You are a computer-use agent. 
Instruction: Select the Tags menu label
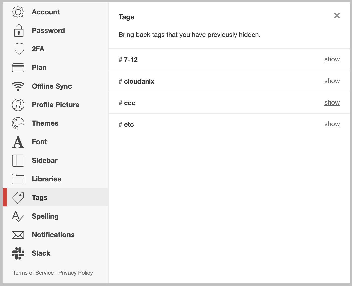[40, 198]
